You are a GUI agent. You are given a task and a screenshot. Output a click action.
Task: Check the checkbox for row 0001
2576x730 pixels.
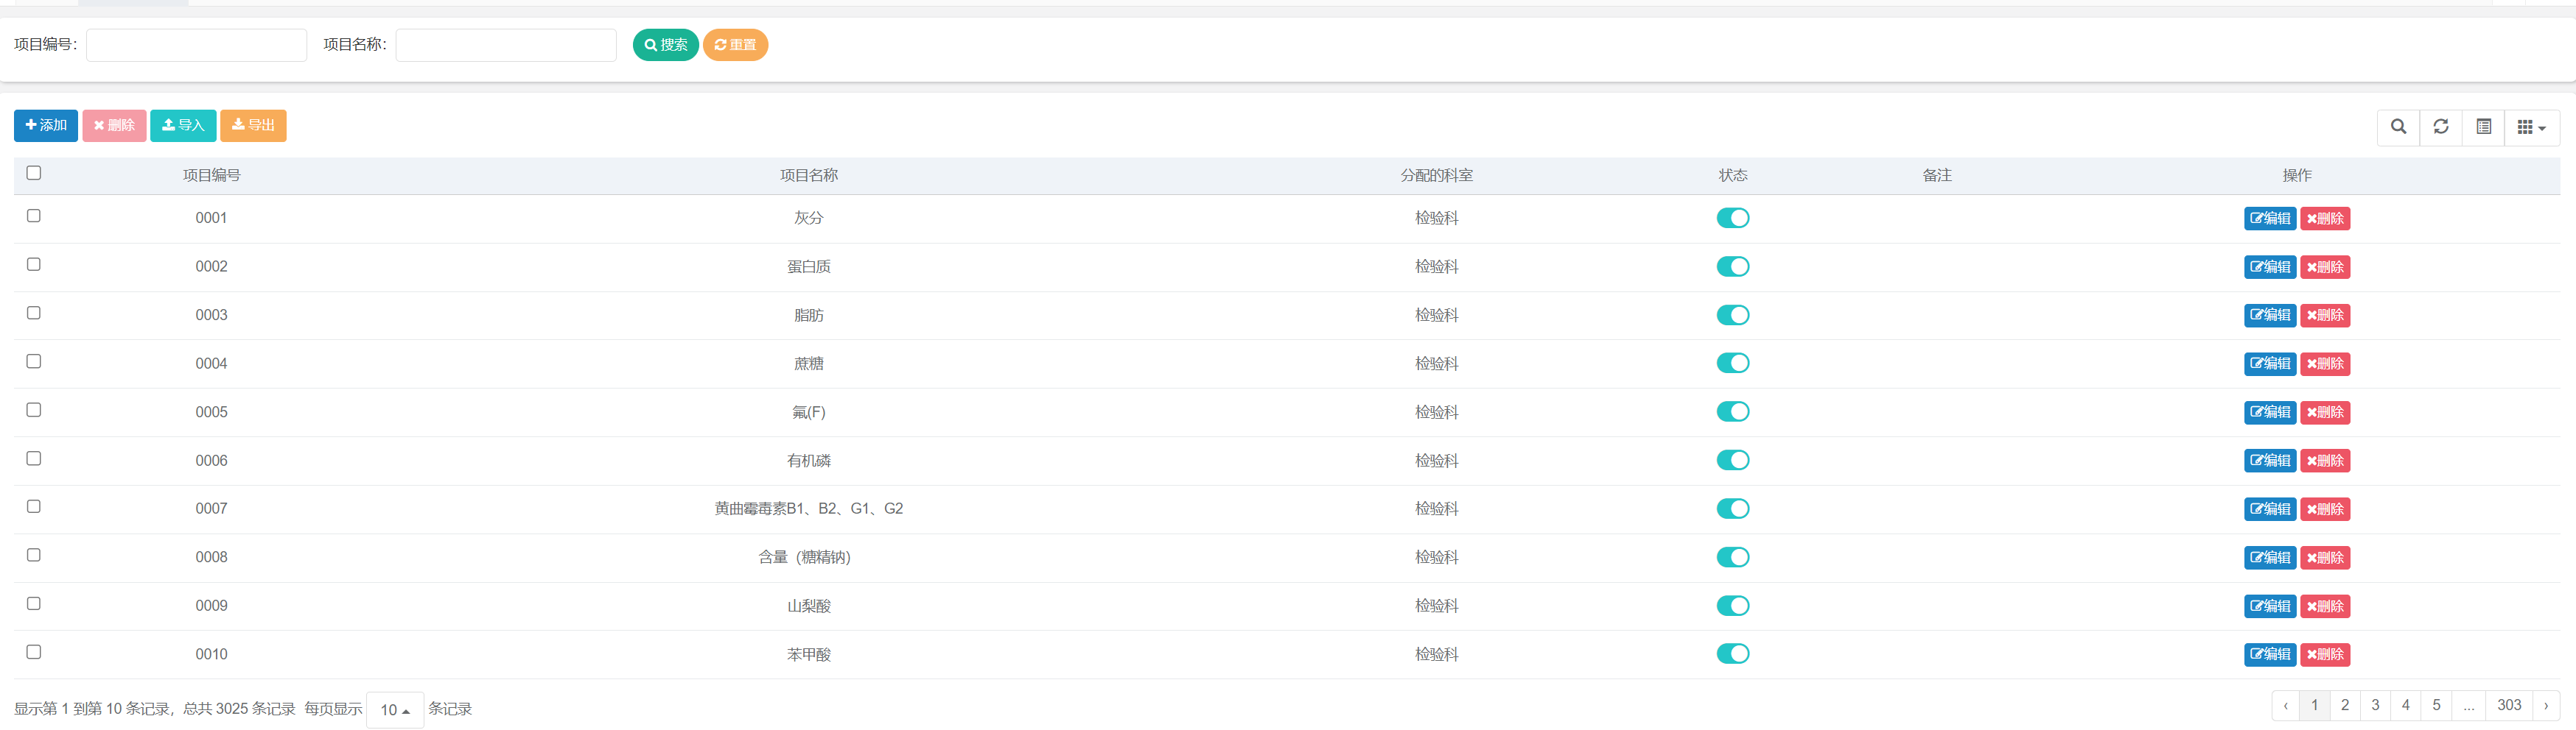point(34,216)
